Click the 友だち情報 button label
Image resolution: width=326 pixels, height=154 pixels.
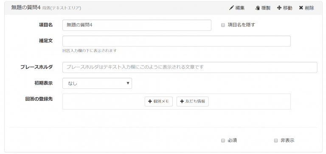coord(195,102)
